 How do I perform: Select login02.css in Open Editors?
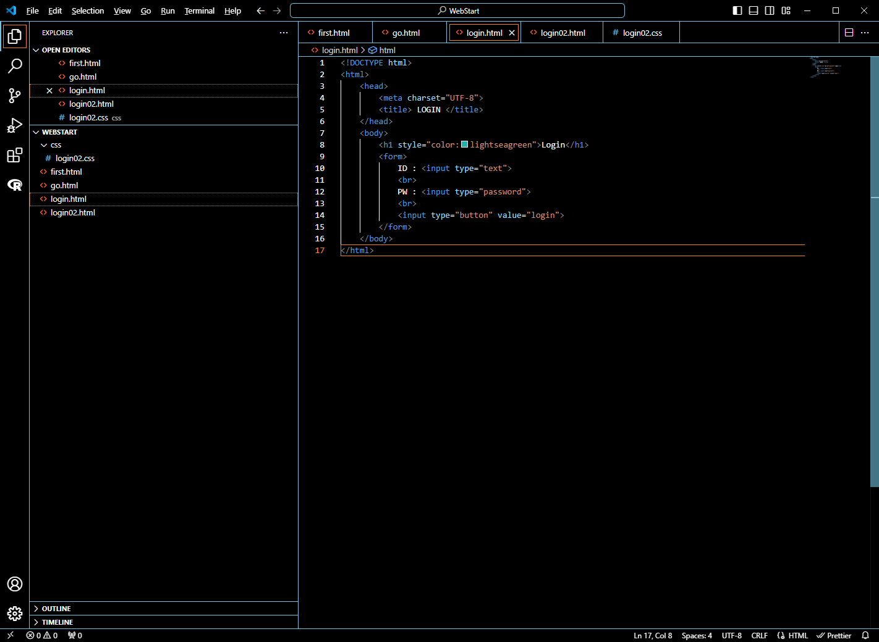(164, 118)
